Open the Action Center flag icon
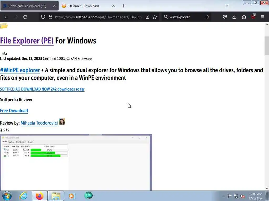 coord(230,196)
